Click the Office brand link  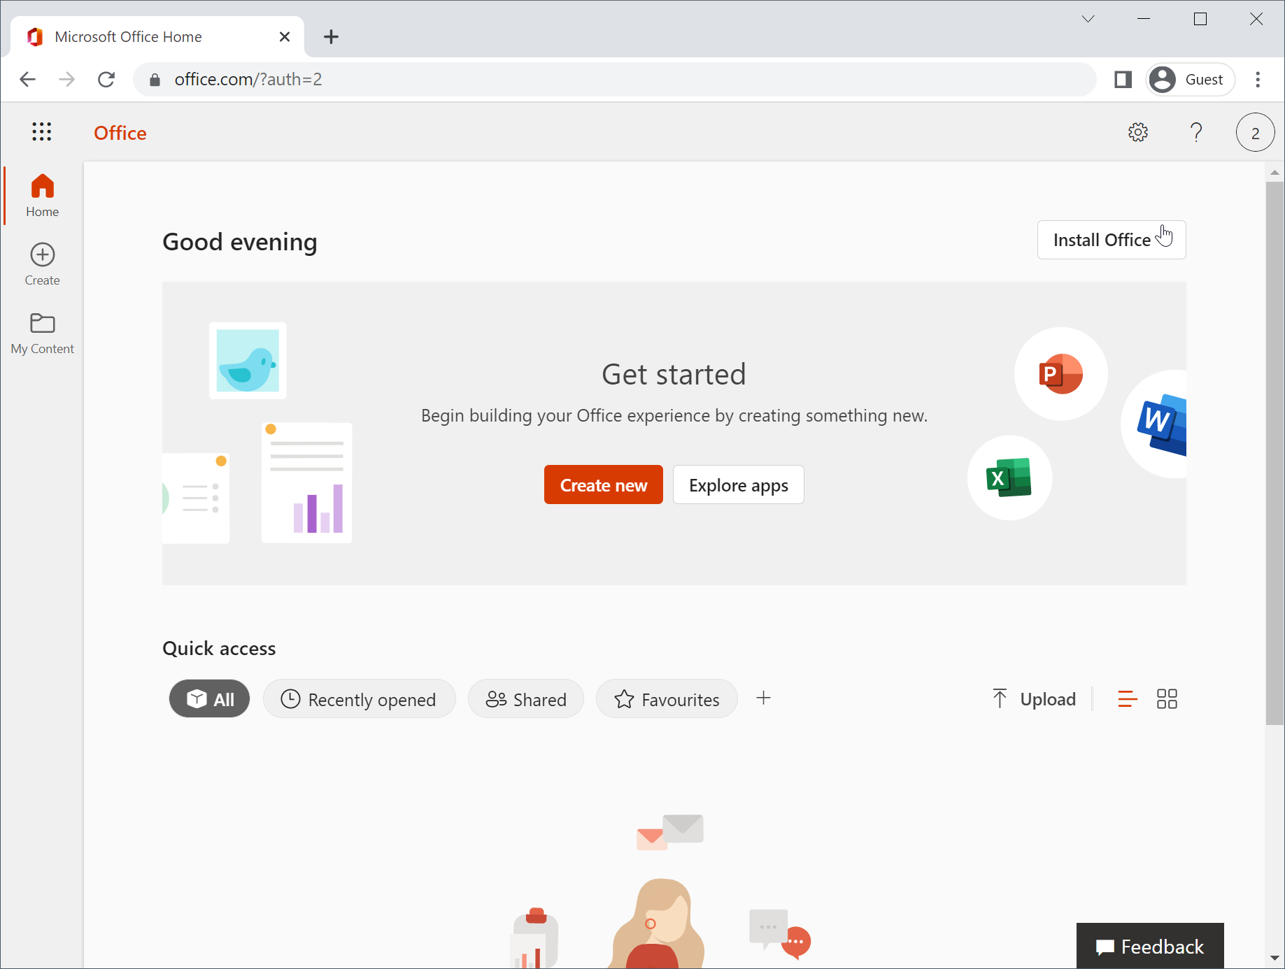coord(120,133)
